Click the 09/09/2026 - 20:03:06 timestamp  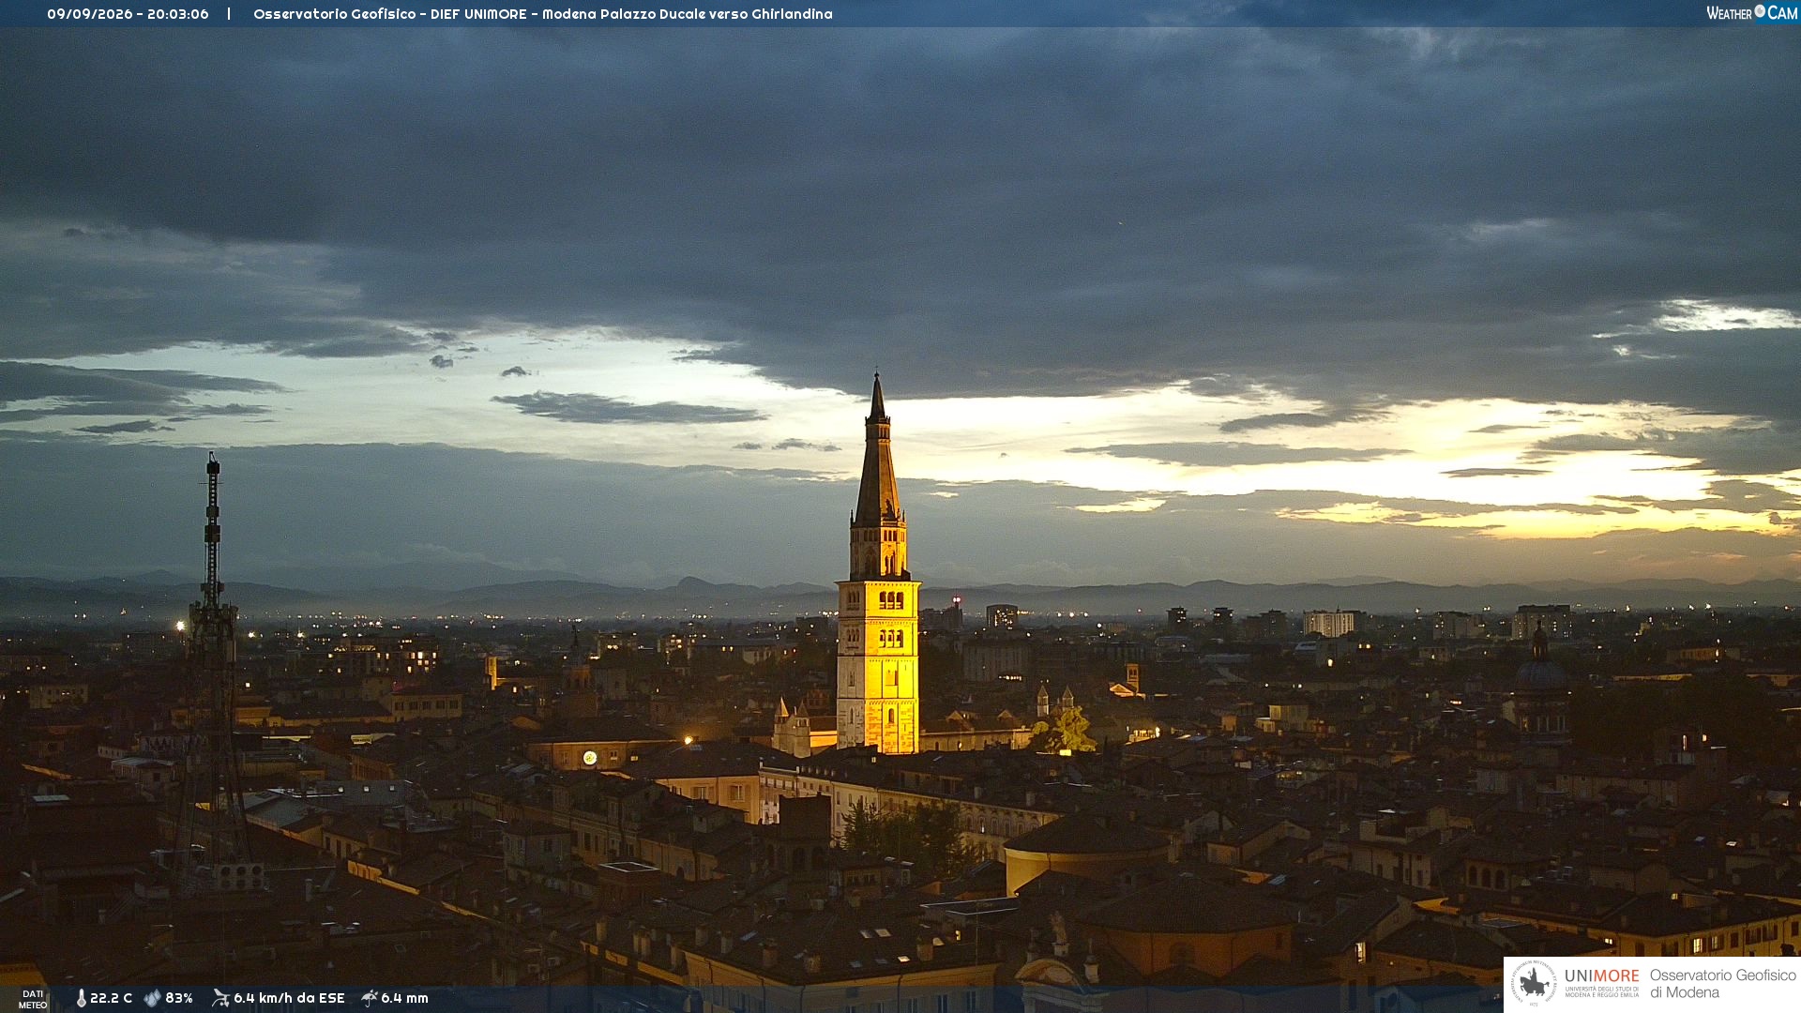point(128,14)
